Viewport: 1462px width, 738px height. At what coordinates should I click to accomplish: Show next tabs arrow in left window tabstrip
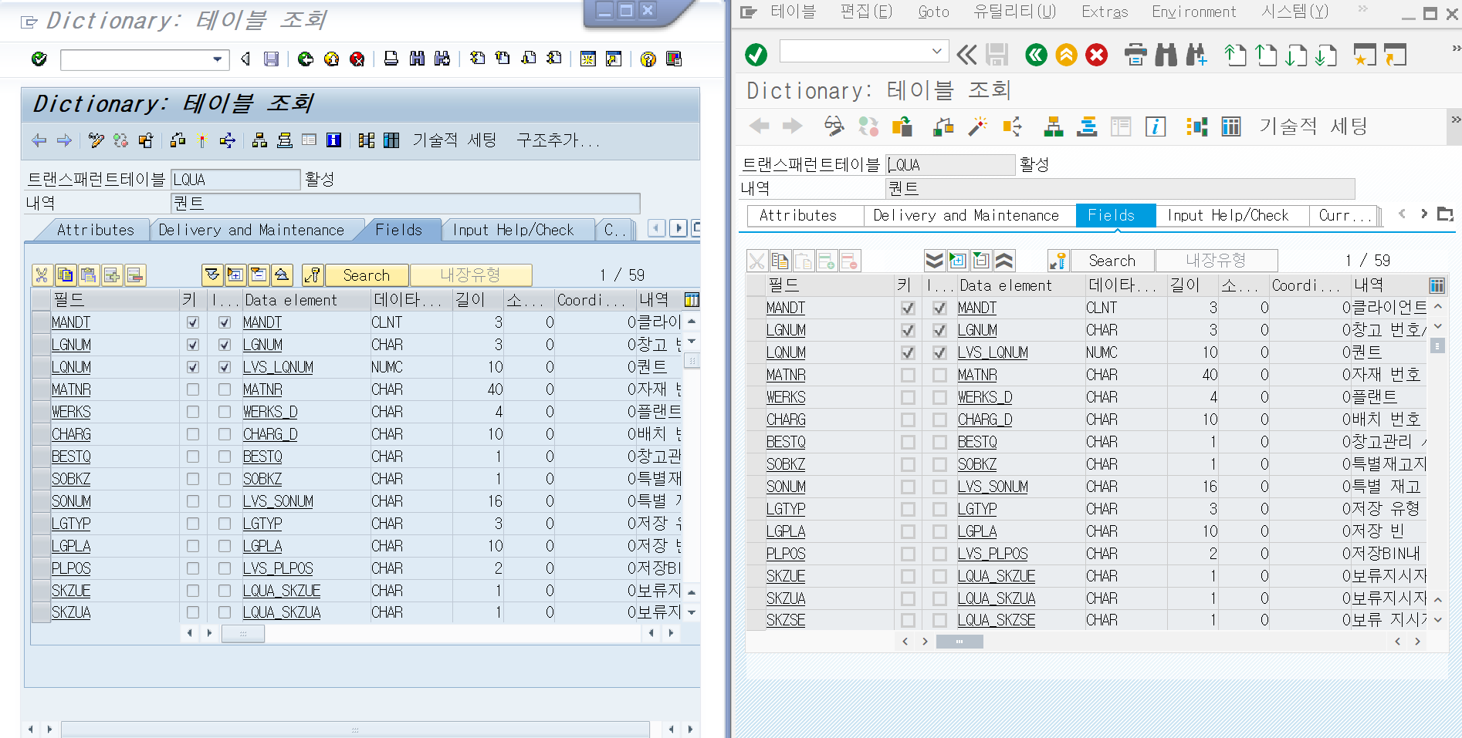point(678,227)
